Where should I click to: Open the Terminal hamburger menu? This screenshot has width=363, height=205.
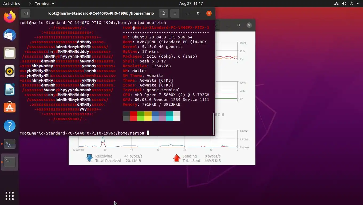[x=175, y=13]
